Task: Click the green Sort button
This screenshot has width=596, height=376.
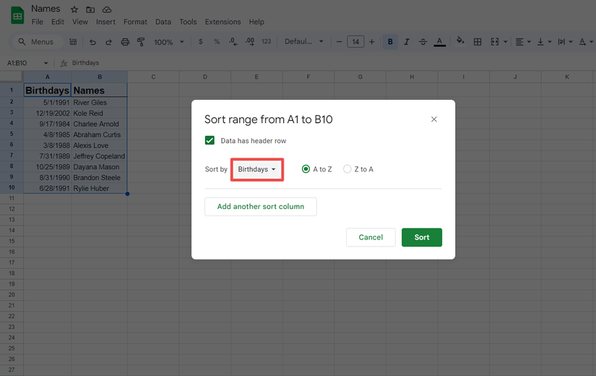Action: (421, 237)
